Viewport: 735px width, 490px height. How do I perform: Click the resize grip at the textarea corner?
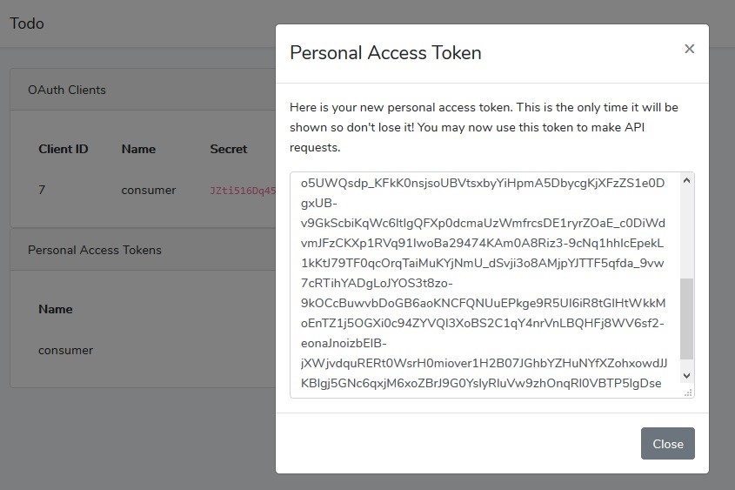click(x=688, y=393)
